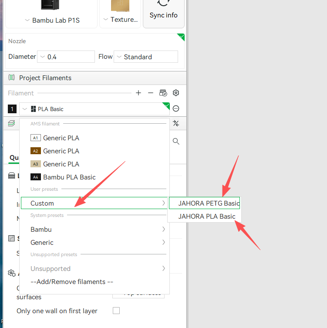This screenshot has width=327, height=328.
Task: Open the PLA Basic filament dropdown
Action: pyautogui.click(x=94, y=109)
